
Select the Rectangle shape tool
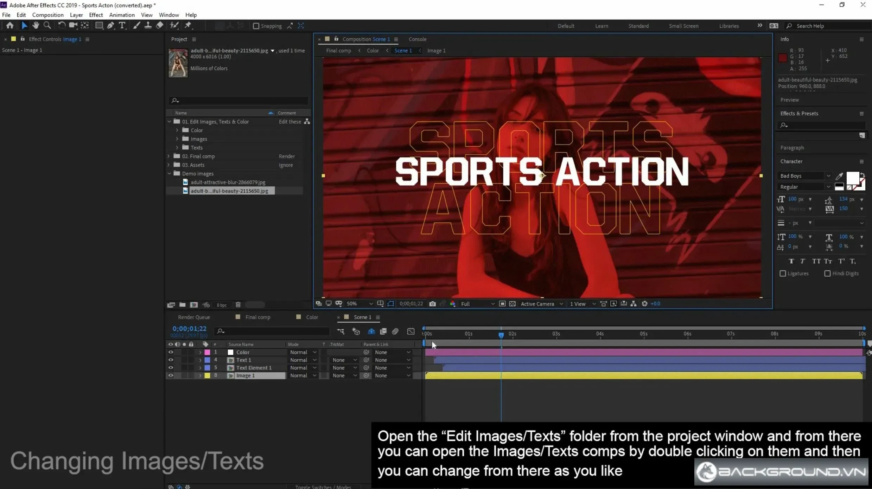[99, 25]
